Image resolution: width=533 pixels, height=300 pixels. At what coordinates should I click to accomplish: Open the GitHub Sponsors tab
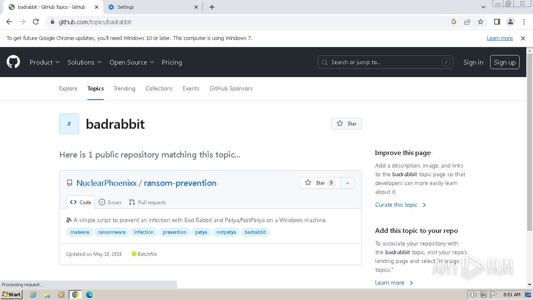coord(231,88)
